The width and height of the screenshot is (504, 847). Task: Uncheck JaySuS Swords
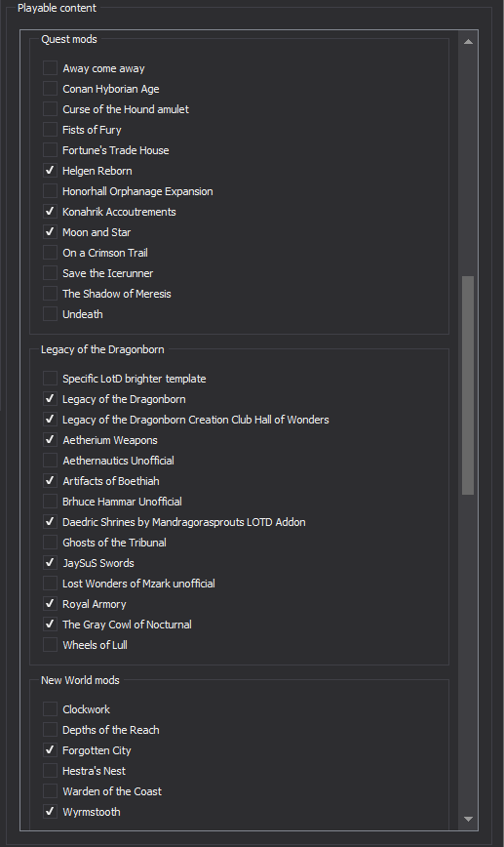pos(50,563)
